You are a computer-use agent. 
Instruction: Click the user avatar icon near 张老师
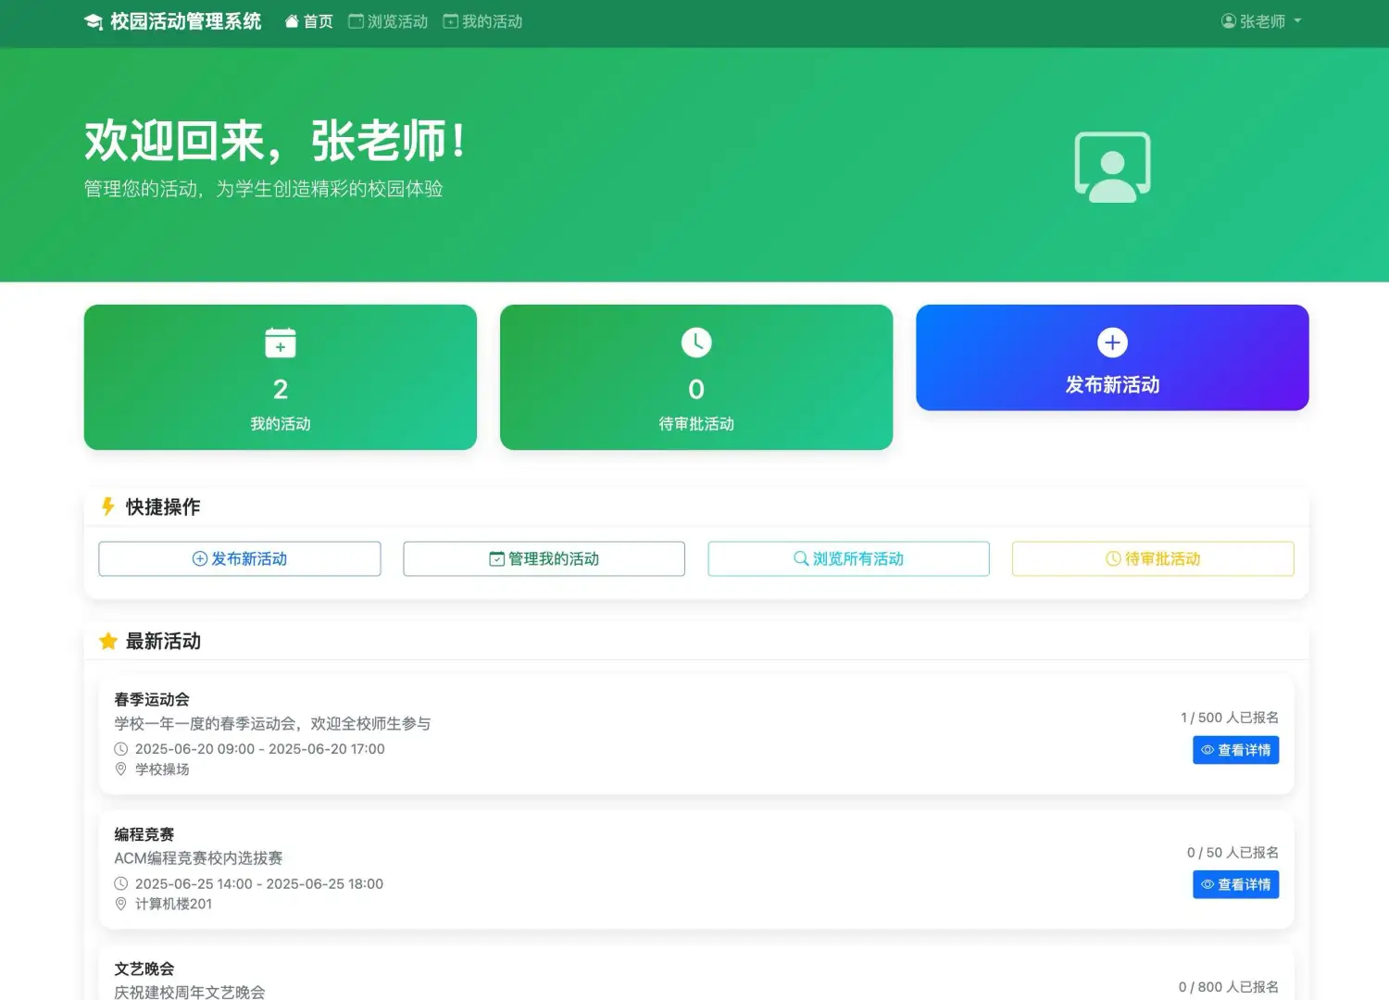click(x=1229, y=20)
